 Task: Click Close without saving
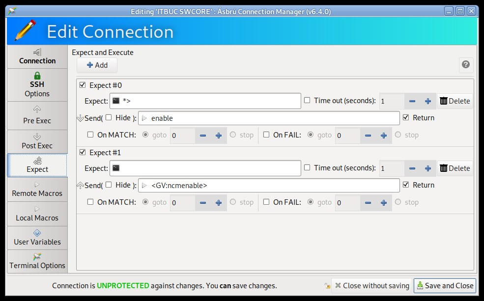(x=371, y=286)
